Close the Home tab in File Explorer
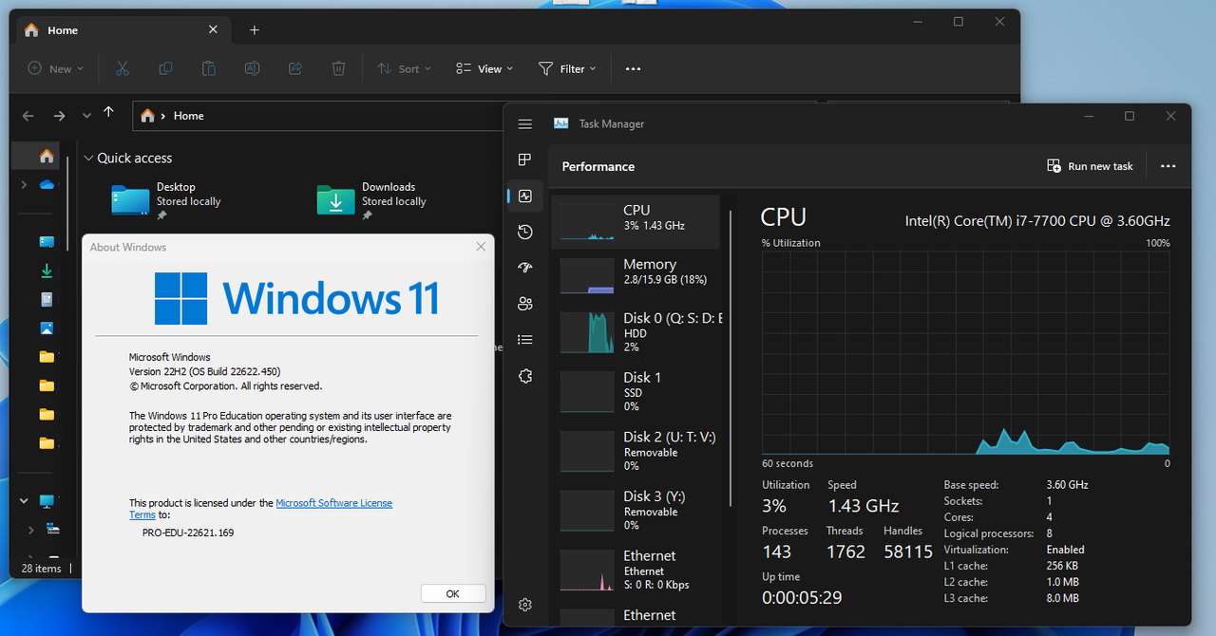 [x=213, y=30]
